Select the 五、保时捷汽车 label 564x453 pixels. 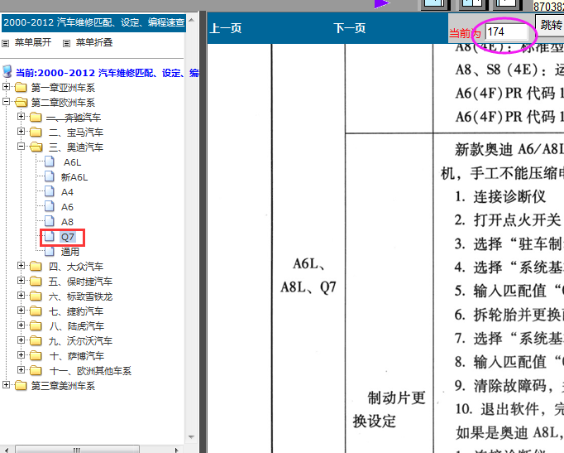point(80,282)
